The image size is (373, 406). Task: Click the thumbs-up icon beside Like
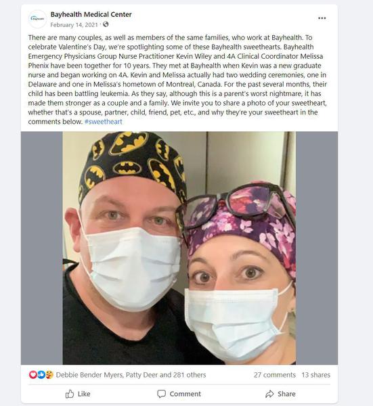point(70,394)
